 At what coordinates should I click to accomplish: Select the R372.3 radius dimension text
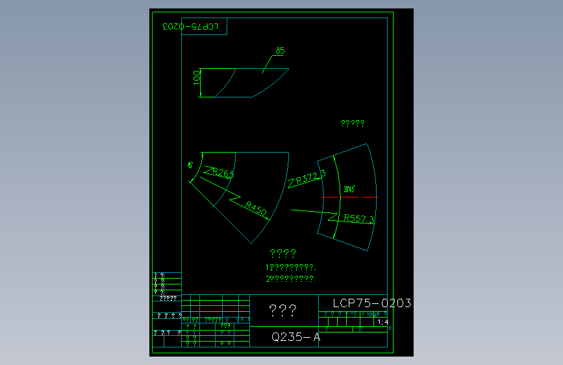click(x=310, y=177)
